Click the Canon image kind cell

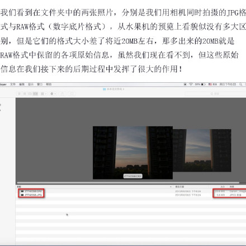pos(238,191)
